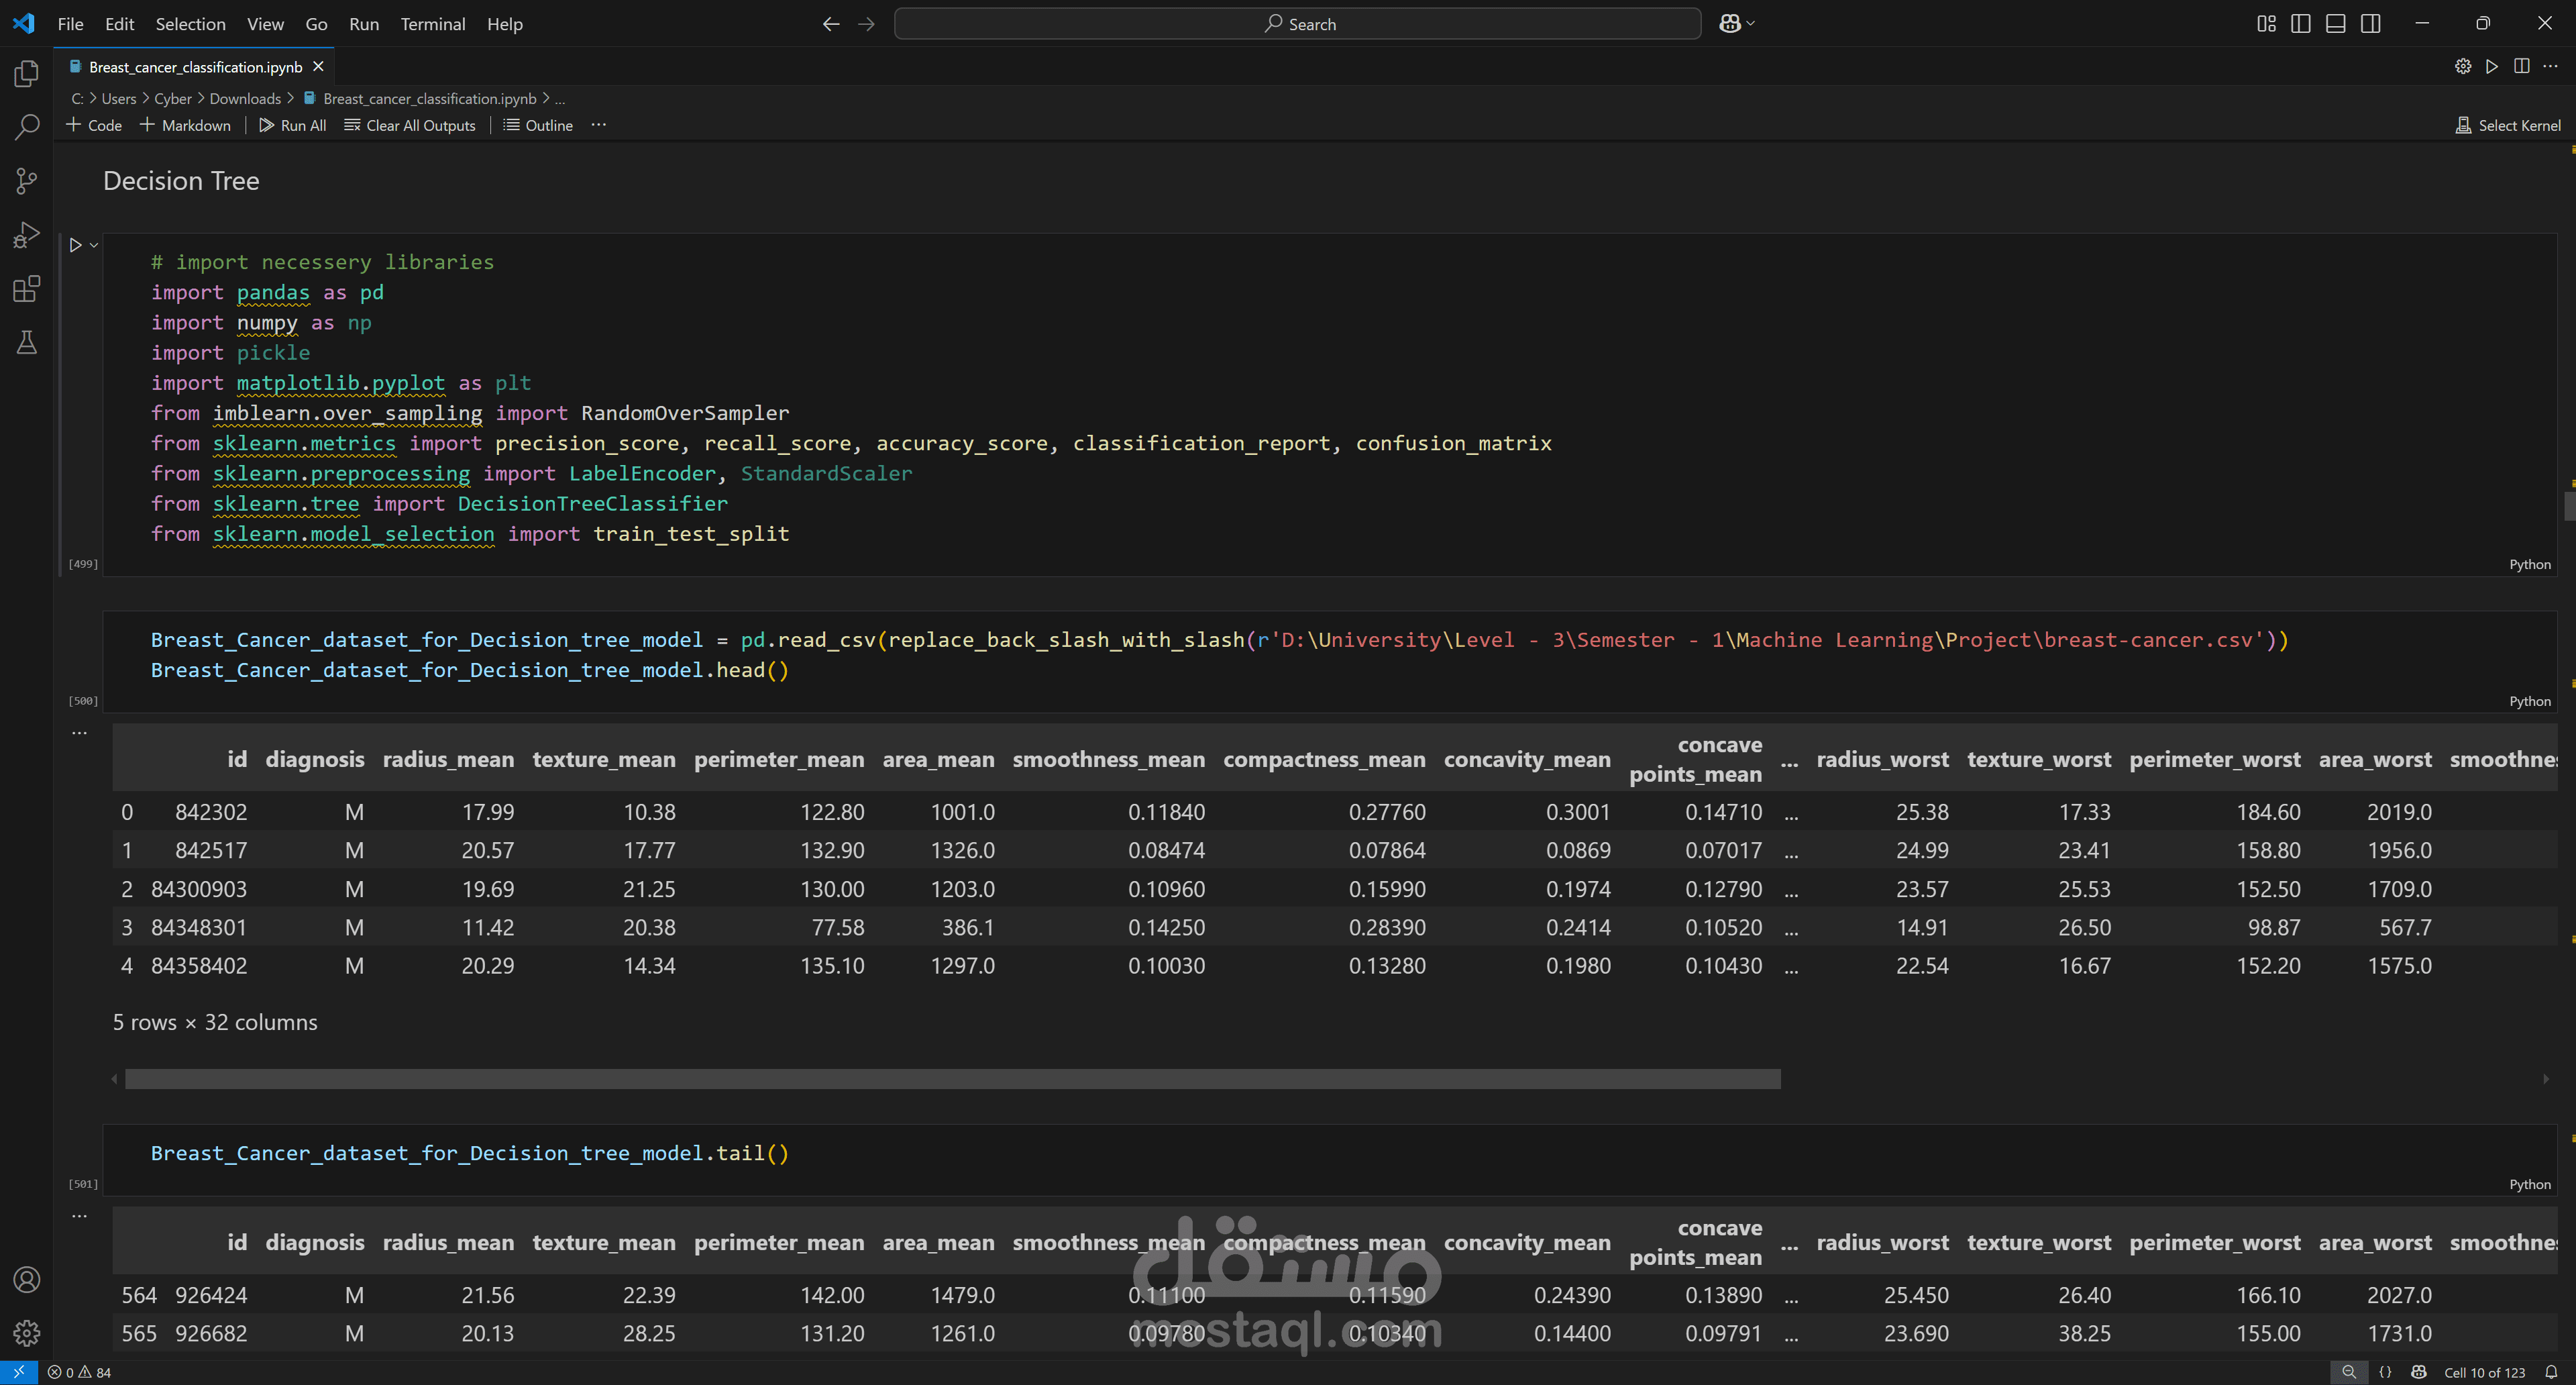Open the Explorer view in activity bar
This screenshot has width=2576, height=1385.
pos(27,73)
